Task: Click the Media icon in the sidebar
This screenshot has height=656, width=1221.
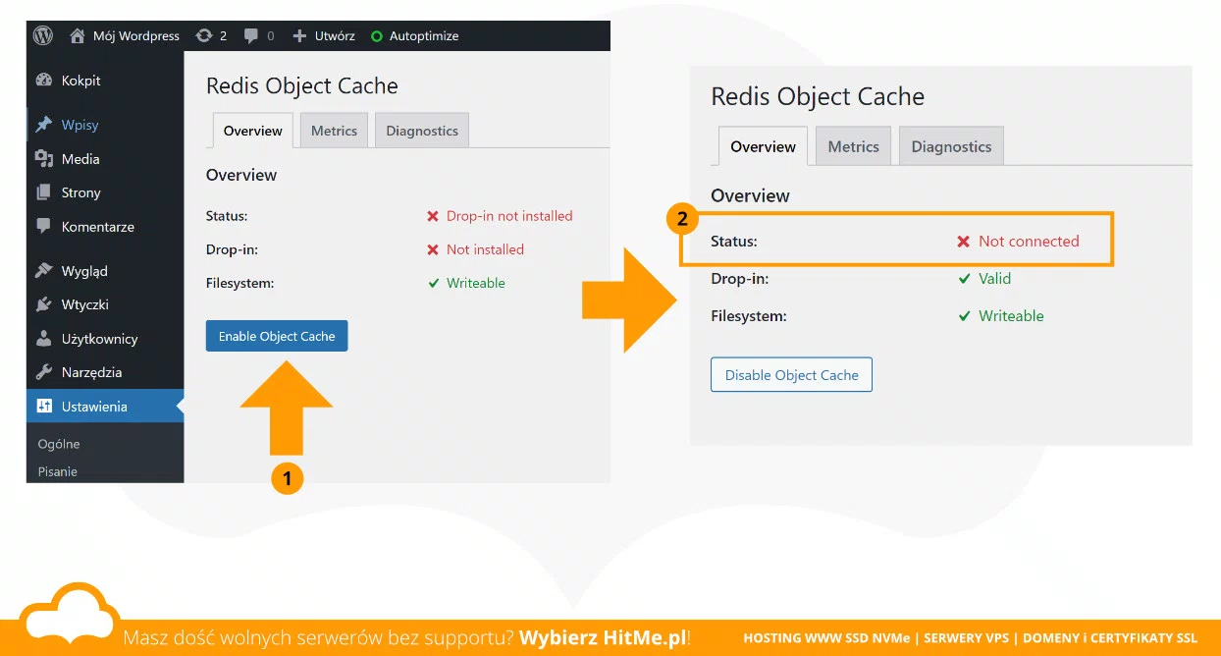Action: (43, 158)
